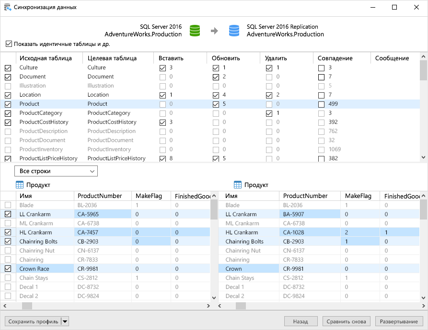Click Сохранить профиль button

[x=33, y=321]
